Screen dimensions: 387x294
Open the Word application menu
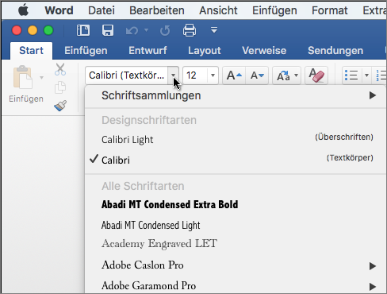tap(59, 10)
